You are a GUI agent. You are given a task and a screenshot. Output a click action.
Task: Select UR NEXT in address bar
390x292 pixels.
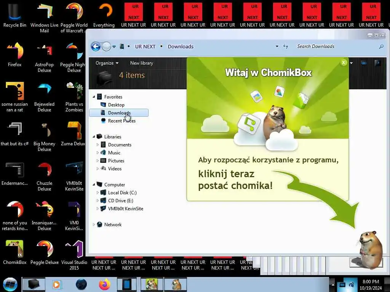(x=145, y=46)
